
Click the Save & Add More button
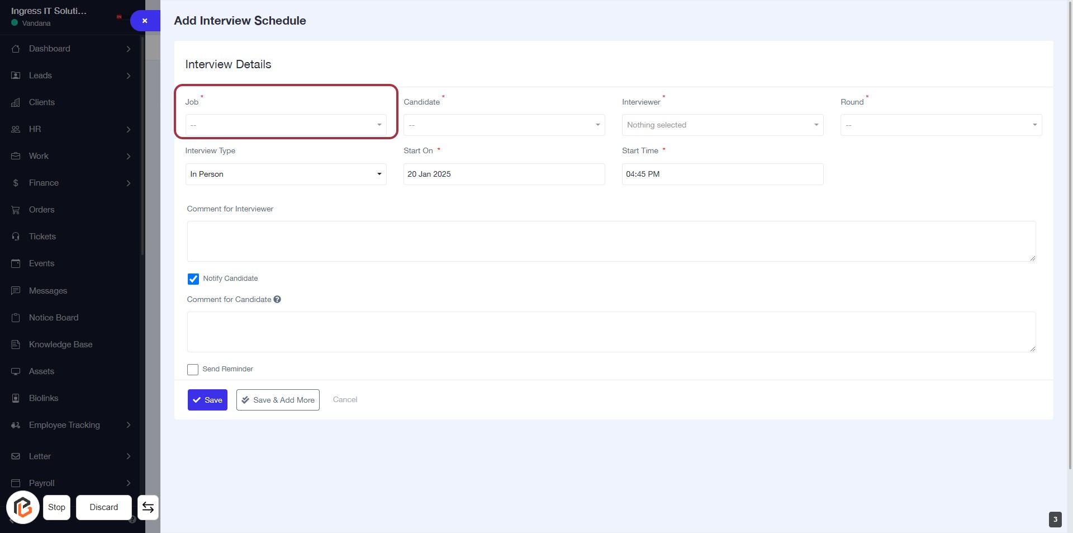(x=278, y=400)
